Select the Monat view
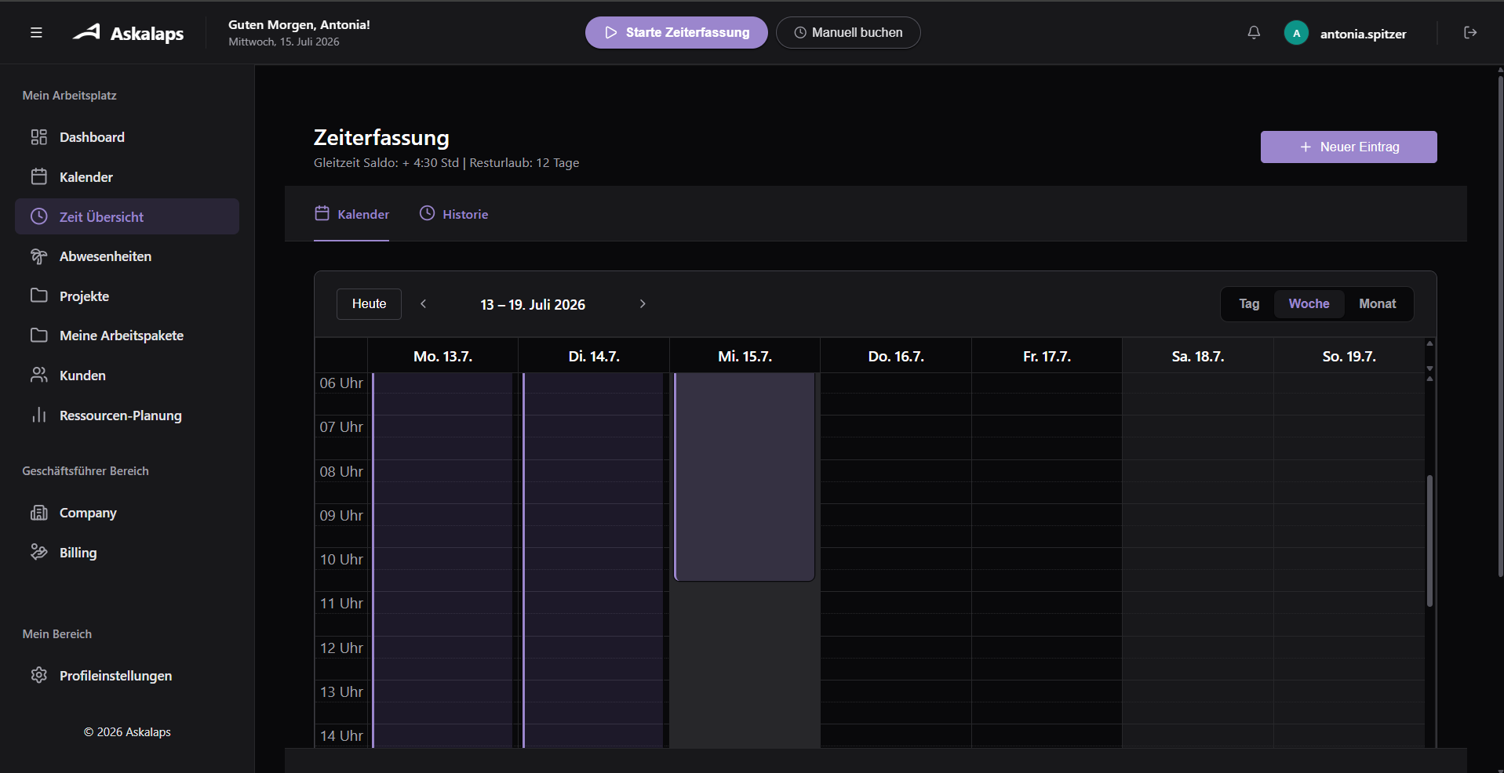This screenshot has height=773, width=1504. pos(1377,304)
